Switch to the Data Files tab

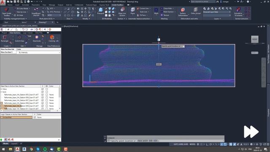pyautogui.click(x=39, y=33)
